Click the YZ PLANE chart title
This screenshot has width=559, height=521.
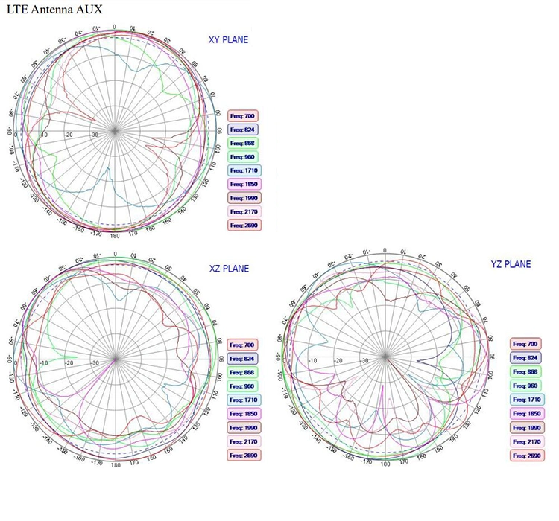511,264
